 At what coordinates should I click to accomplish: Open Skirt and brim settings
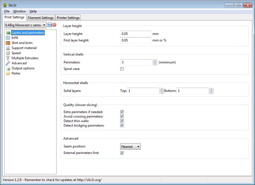(22, 43)
